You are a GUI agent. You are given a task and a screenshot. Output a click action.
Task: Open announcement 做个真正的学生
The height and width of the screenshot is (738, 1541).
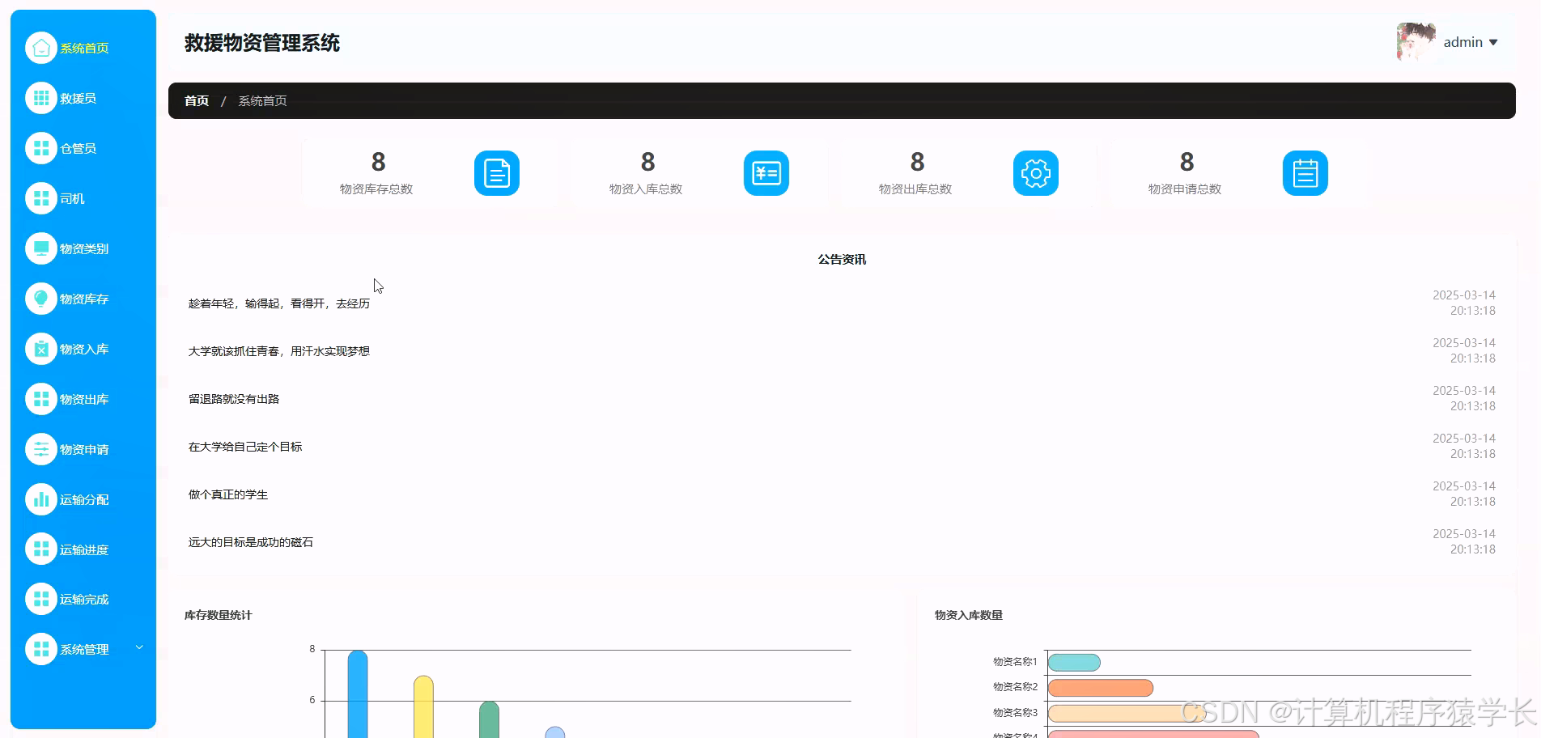(x=228, y=494)
